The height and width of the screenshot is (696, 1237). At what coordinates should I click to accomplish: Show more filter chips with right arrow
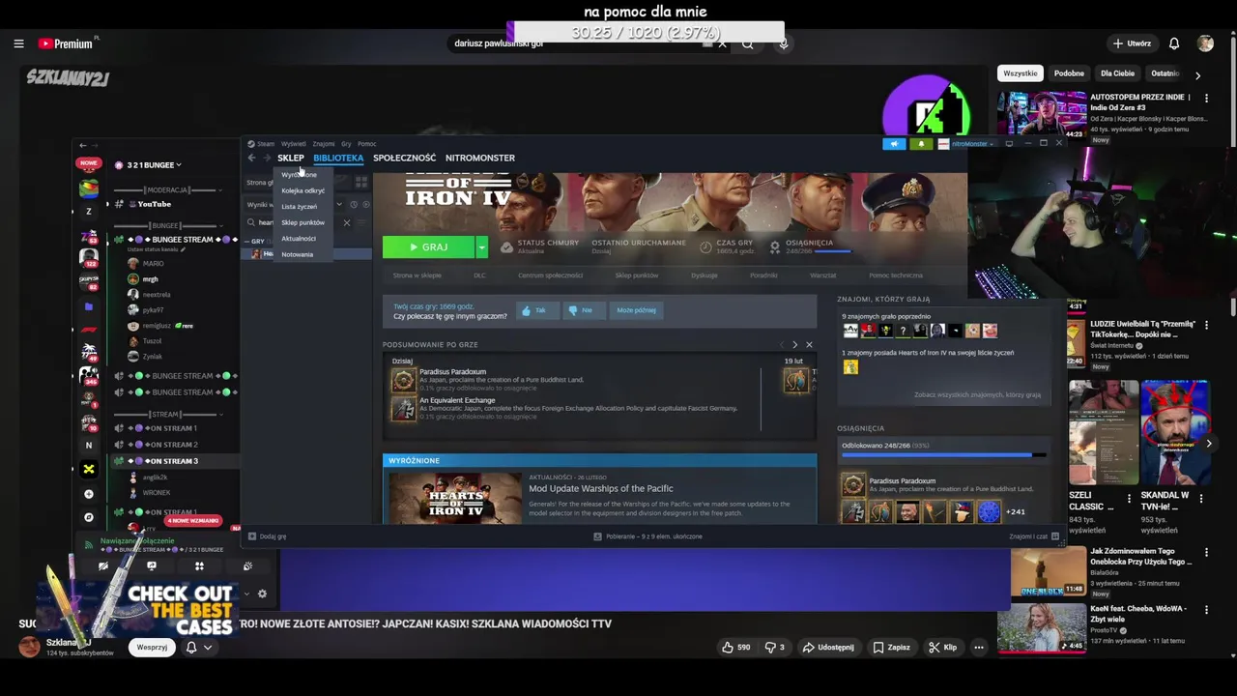point(1197,74)
